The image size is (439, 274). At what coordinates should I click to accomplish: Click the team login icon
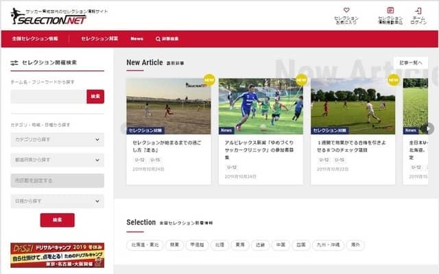coord(418,10)
